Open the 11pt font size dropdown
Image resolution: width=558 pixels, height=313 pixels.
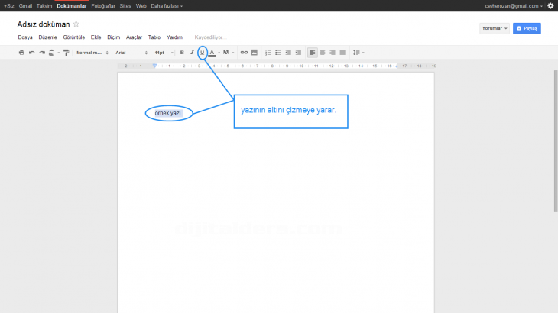pyautogui.click(x=164, y=53)
